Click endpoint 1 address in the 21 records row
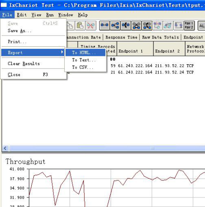 coord(135,72)
